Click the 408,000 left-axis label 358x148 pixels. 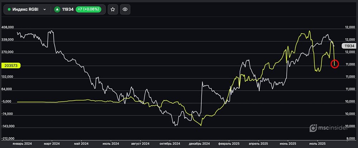(8, 27)
